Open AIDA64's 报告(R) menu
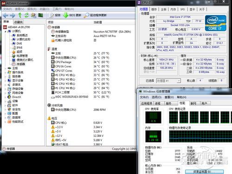The image size is (232, 174). (32, 9)
